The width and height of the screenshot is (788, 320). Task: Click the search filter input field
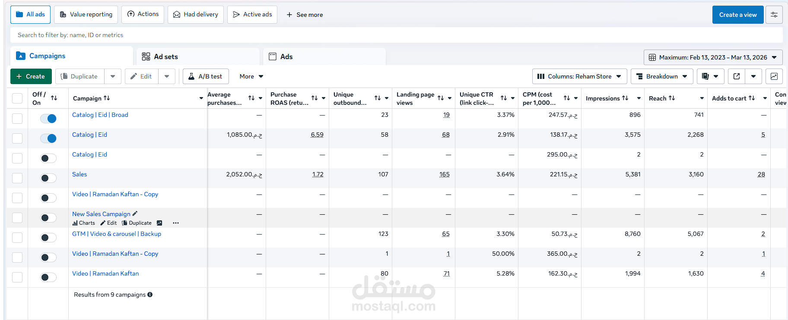[x=396, y=35]
